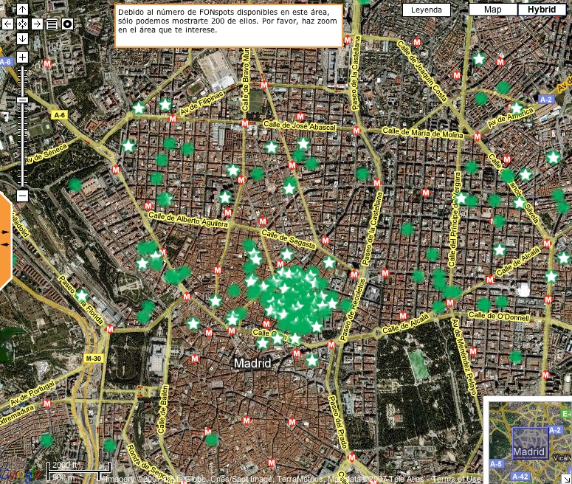Click the Madrid city label on map
Screen dimensions: 572x484
252,363
